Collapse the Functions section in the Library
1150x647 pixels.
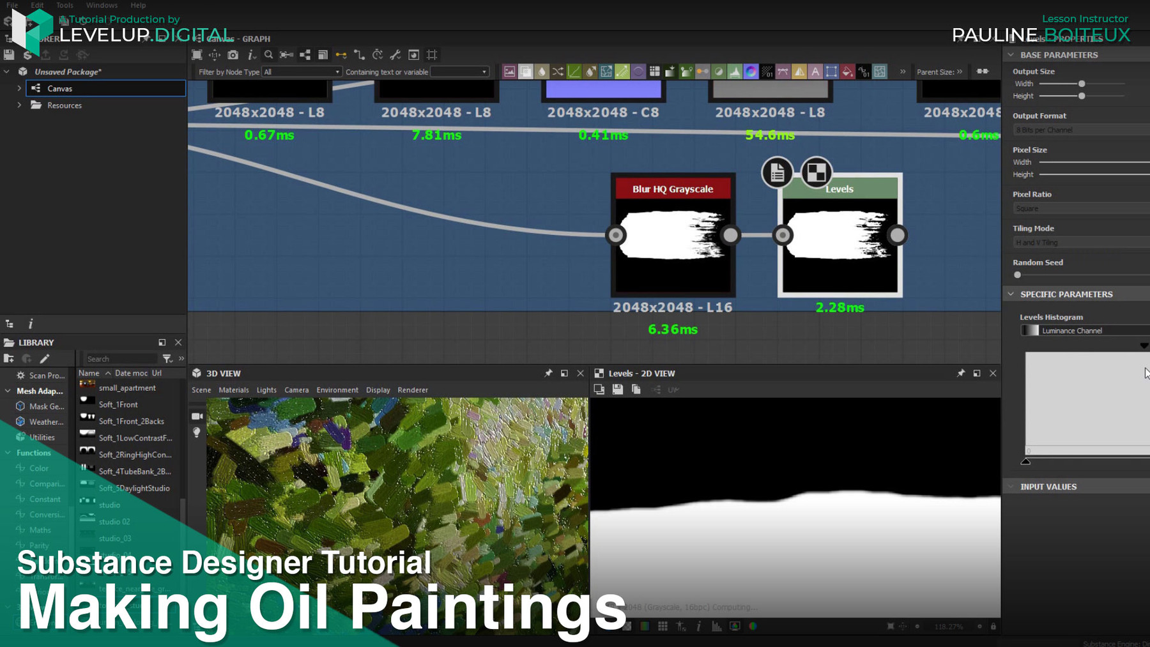[x=6, y=452]
